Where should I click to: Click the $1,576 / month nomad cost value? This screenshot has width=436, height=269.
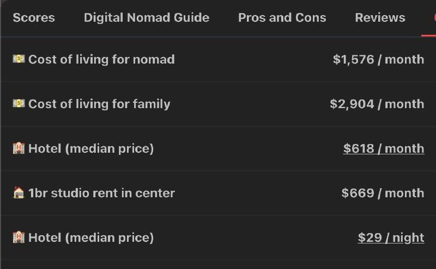coord(378,59)
